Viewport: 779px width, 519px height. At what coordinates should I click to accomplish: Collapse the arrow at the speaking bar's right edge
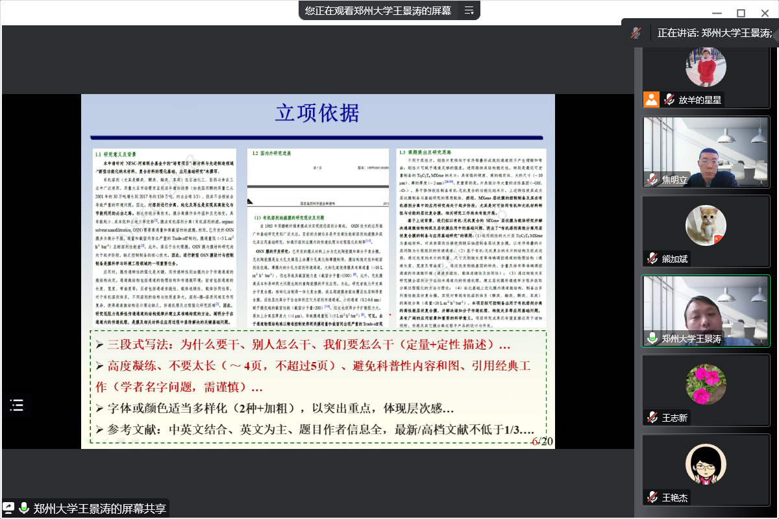pos(775,32)
